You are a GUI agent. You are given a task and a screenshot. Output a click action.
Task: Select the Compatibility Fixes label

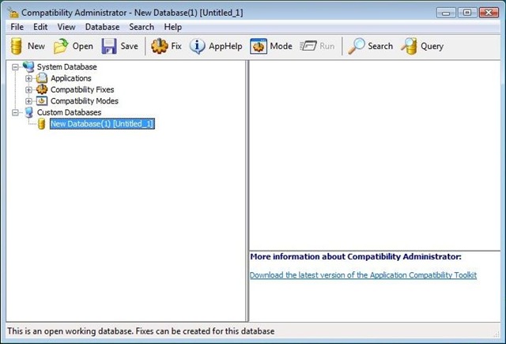pyautogui.click(x=82, y=89)
